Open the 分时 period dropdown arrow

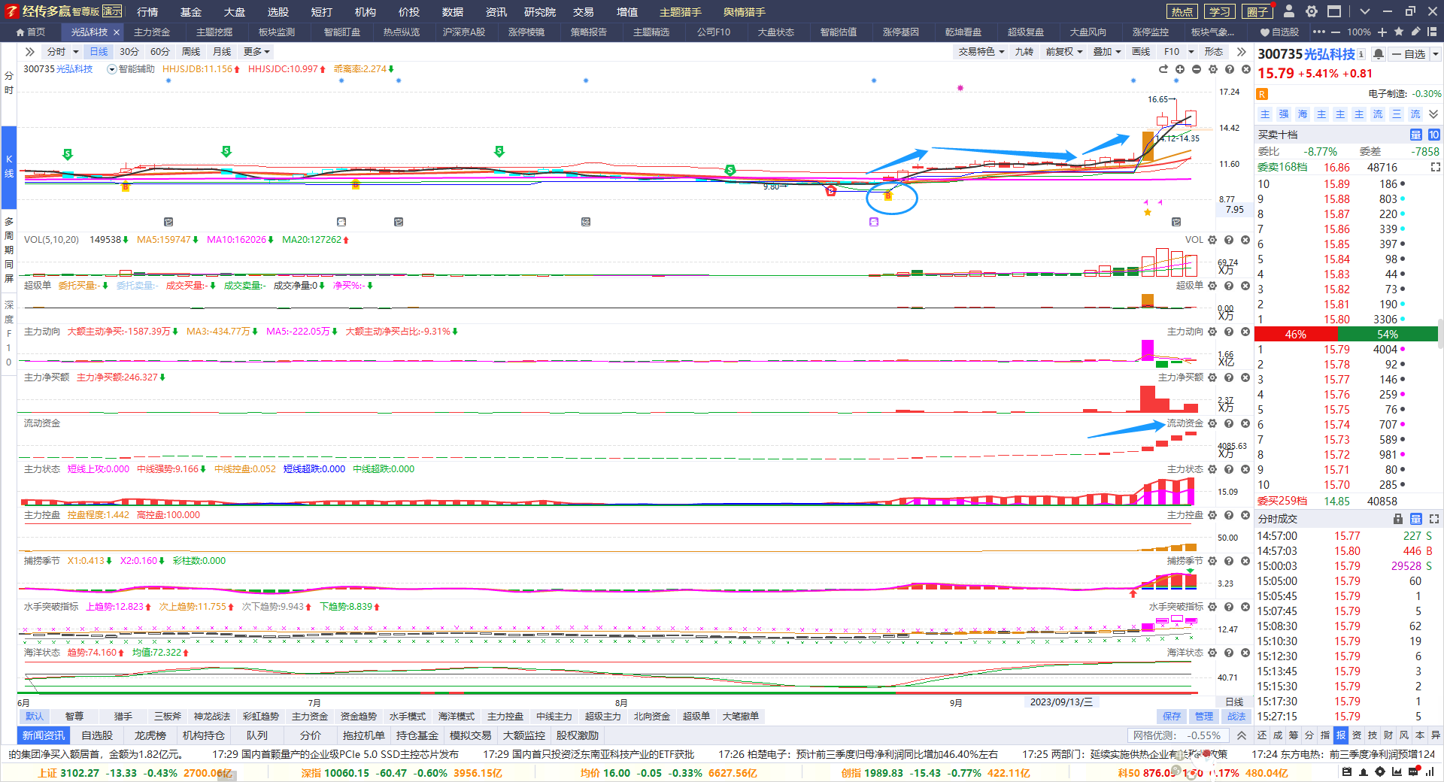click(76, 52)
